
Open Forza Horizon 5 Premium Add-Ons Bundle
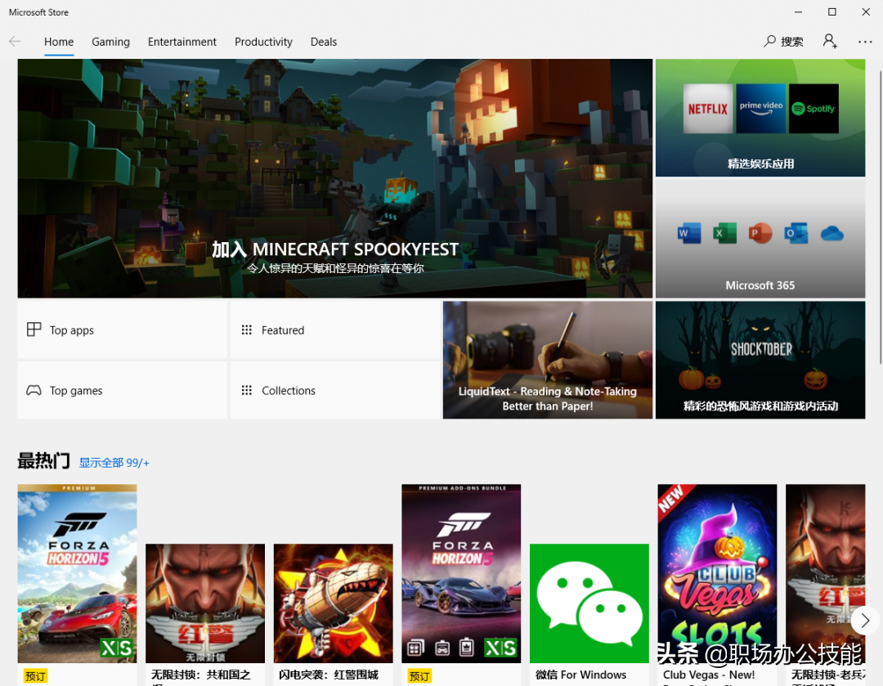[461, 573]
